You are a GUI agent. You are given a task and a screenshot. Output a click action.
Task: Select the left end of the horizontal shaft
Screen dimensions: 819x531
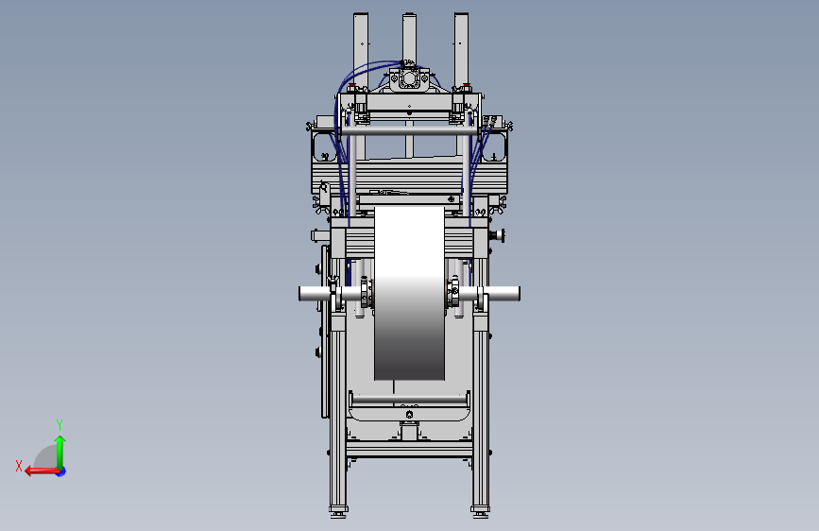[x=314, y=294]
